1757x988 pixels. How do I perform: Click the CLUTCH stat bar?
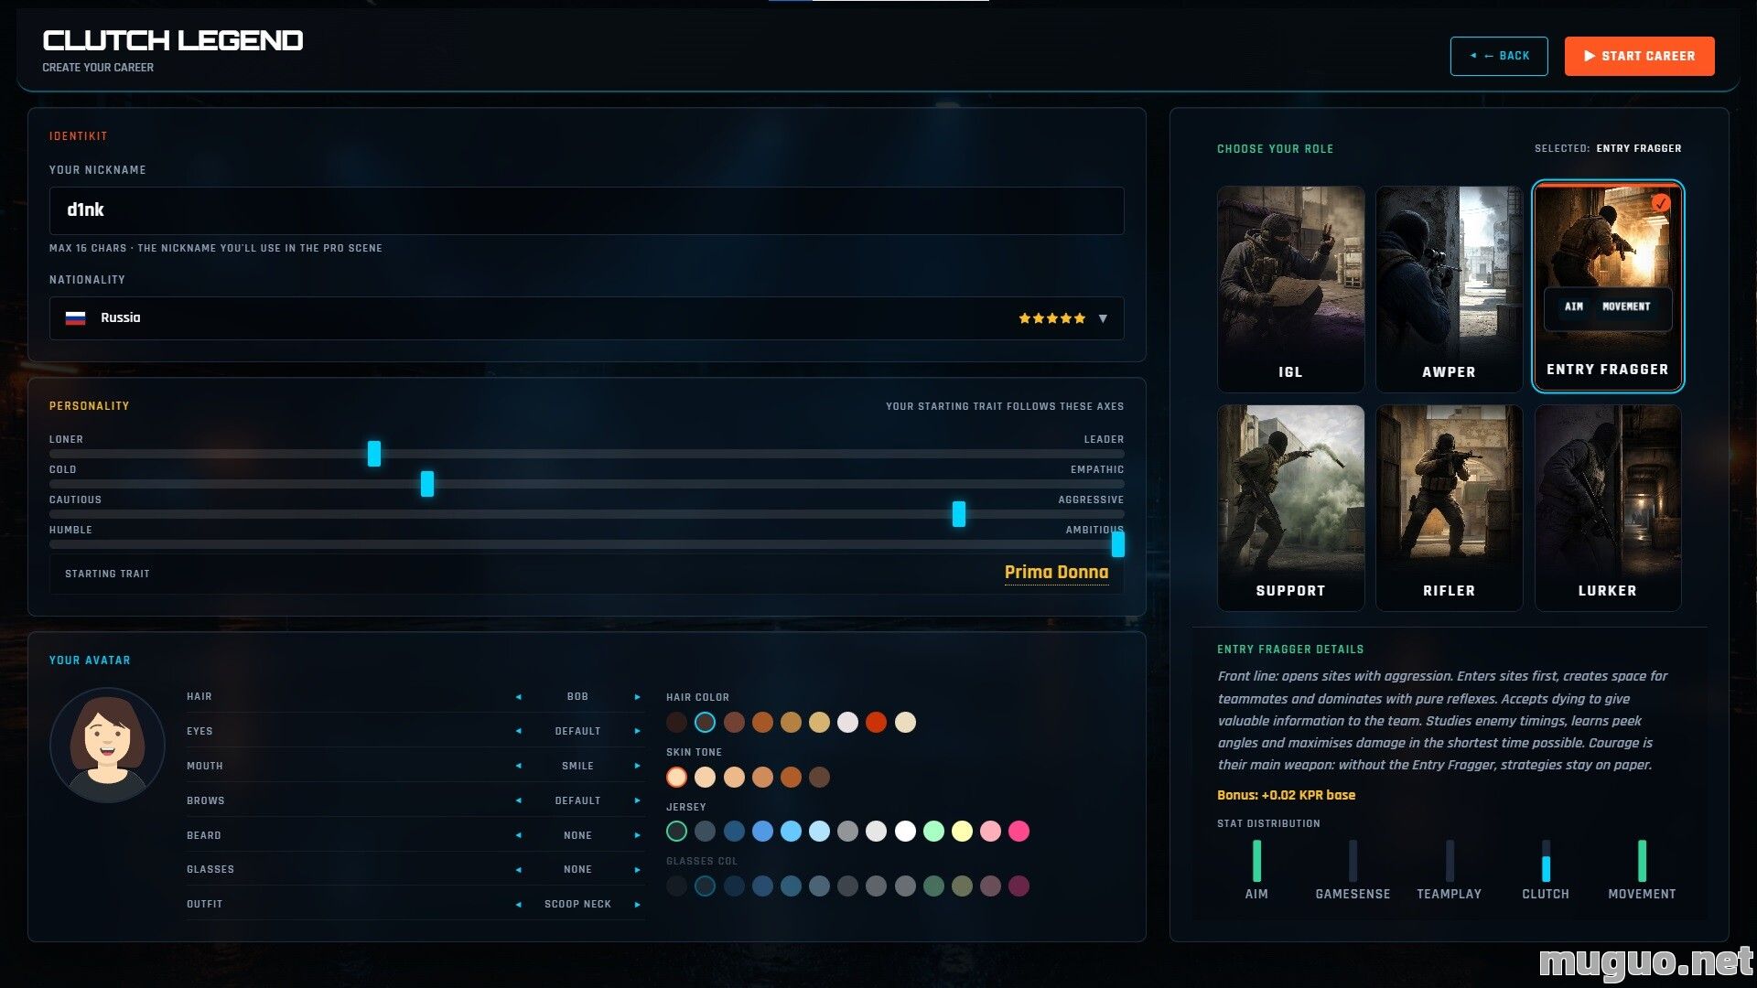click(1546, 861)
